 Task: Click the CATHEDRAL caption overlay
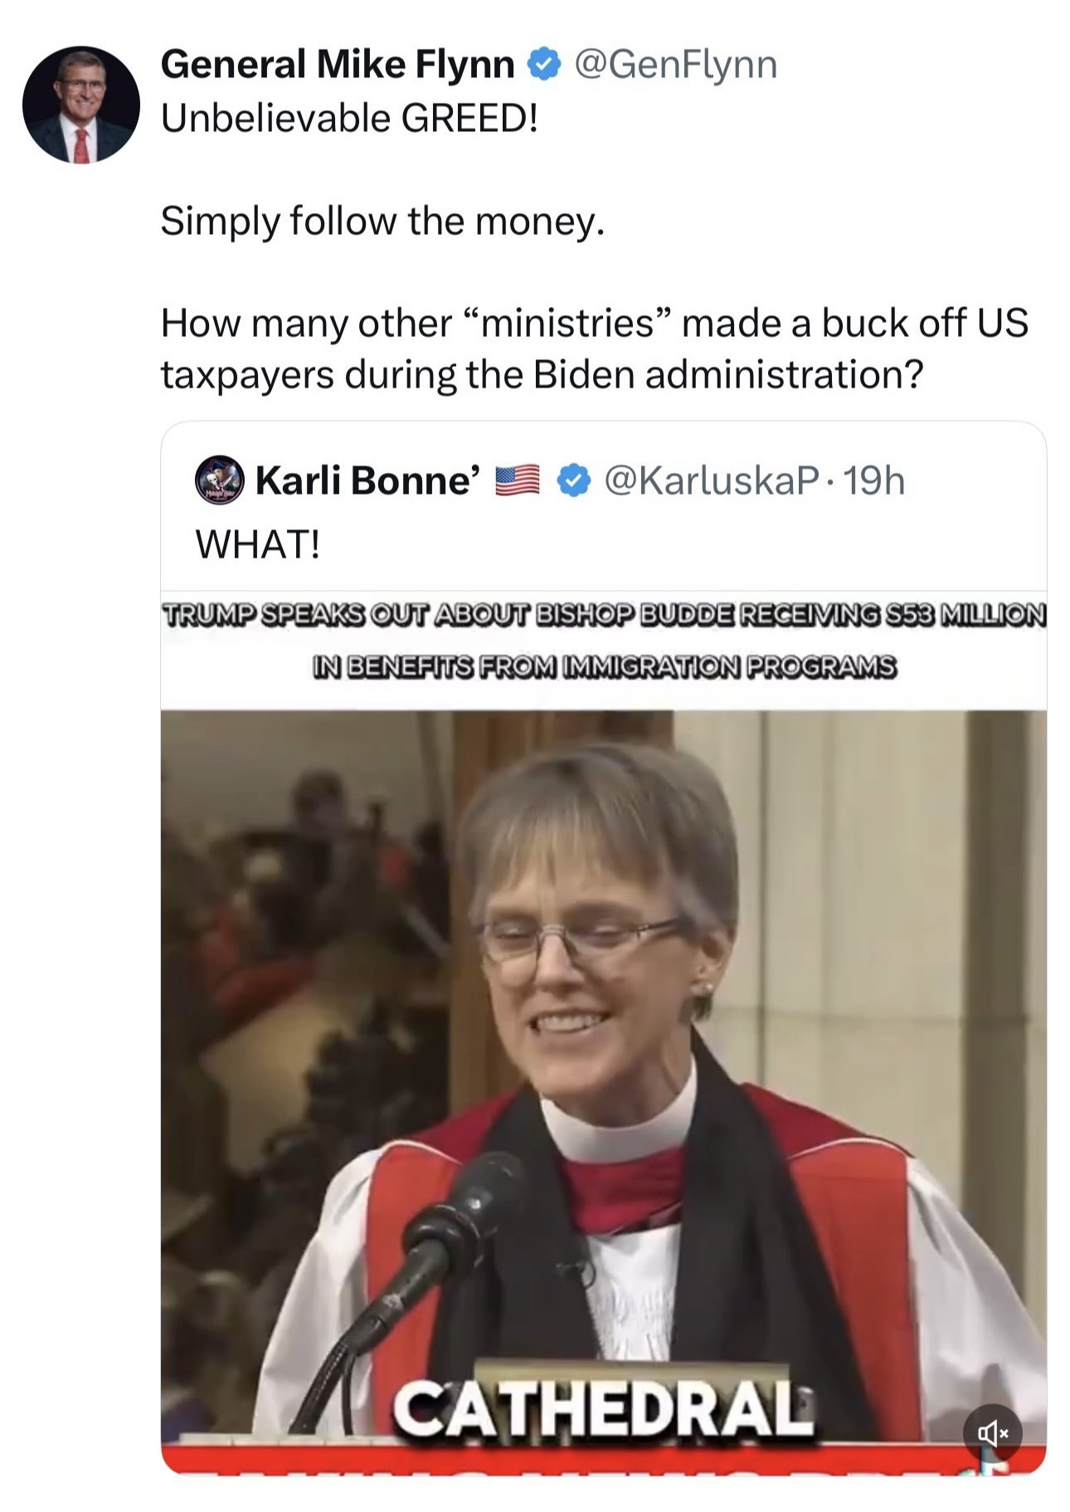point(603,1409)
